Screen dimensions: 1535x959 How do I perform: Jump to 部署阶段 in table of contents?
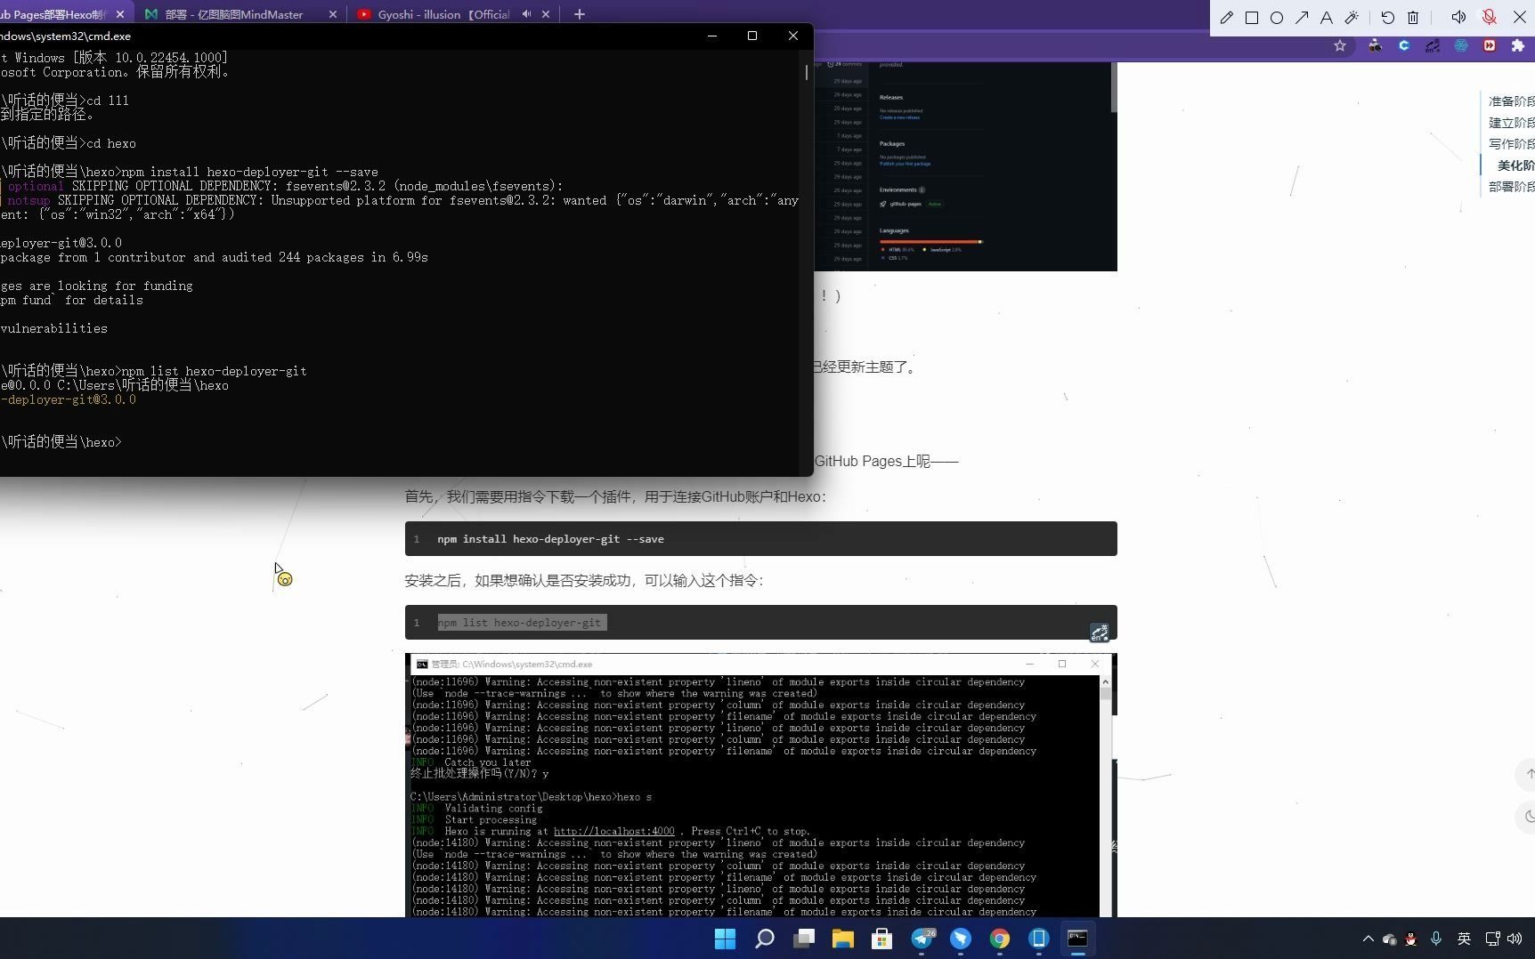[x=1511, y=187]
